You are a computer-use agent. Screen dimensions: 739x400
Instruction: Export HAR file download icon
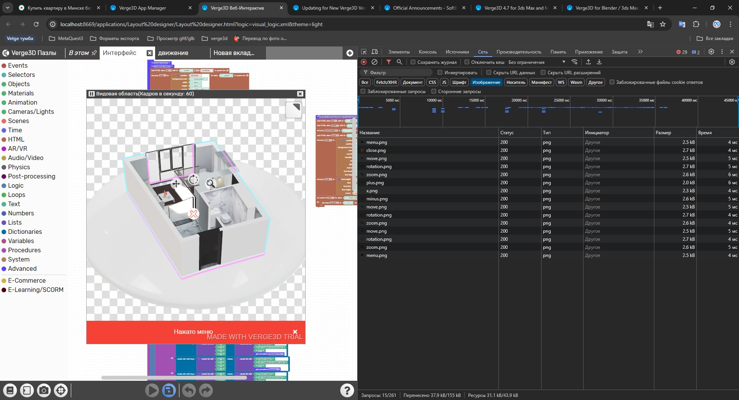(x=599, y=62)
